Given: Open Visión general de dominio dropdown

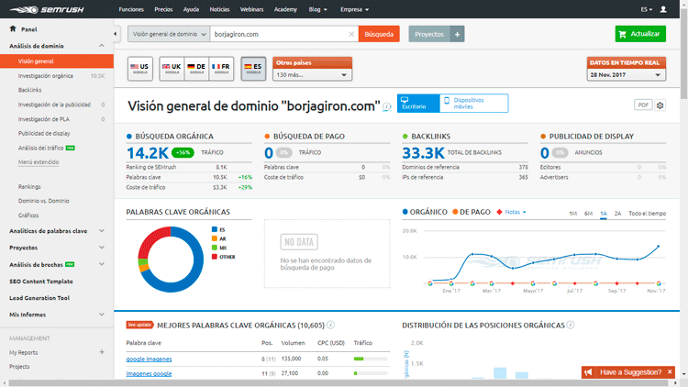Looking at the screenshot, I should (x=169, y=34).
